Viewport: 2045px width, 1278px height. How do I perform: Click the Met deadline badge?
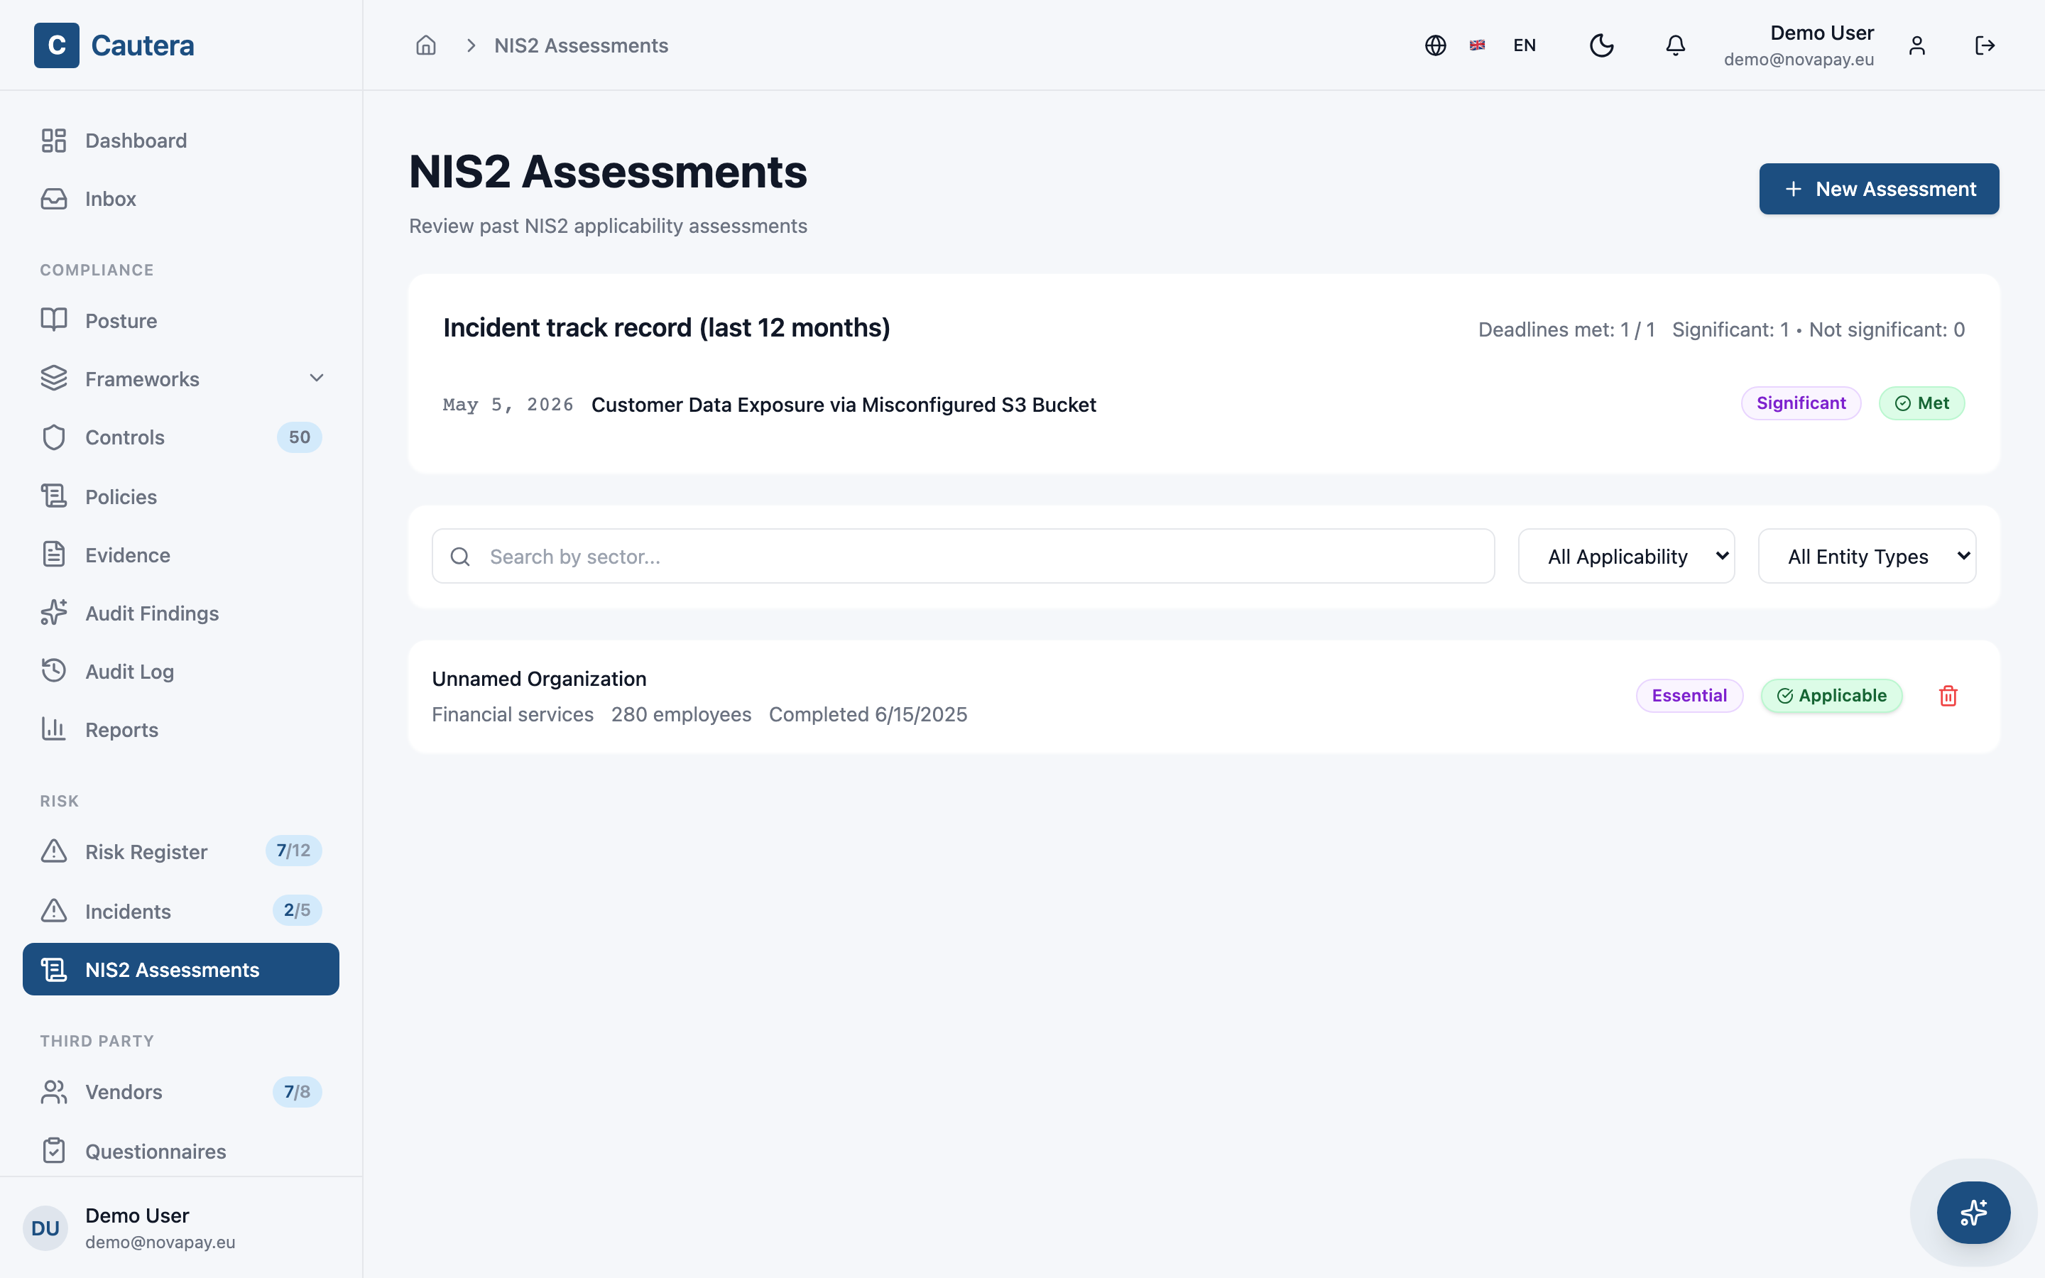click(1921, 403)
